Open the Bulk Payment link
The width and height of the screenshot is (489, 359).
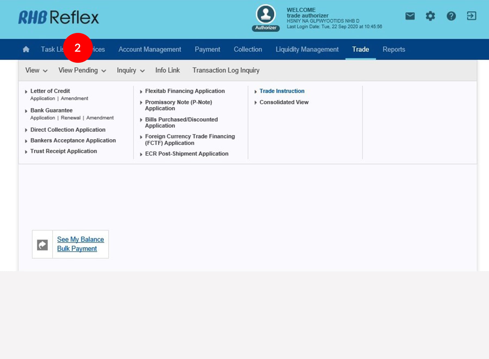[x=77, y=249]
